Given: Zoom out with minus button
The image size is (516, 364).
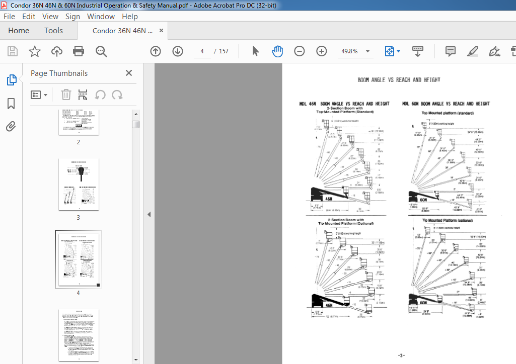Looking at the screenshot, I should (300, 51).
